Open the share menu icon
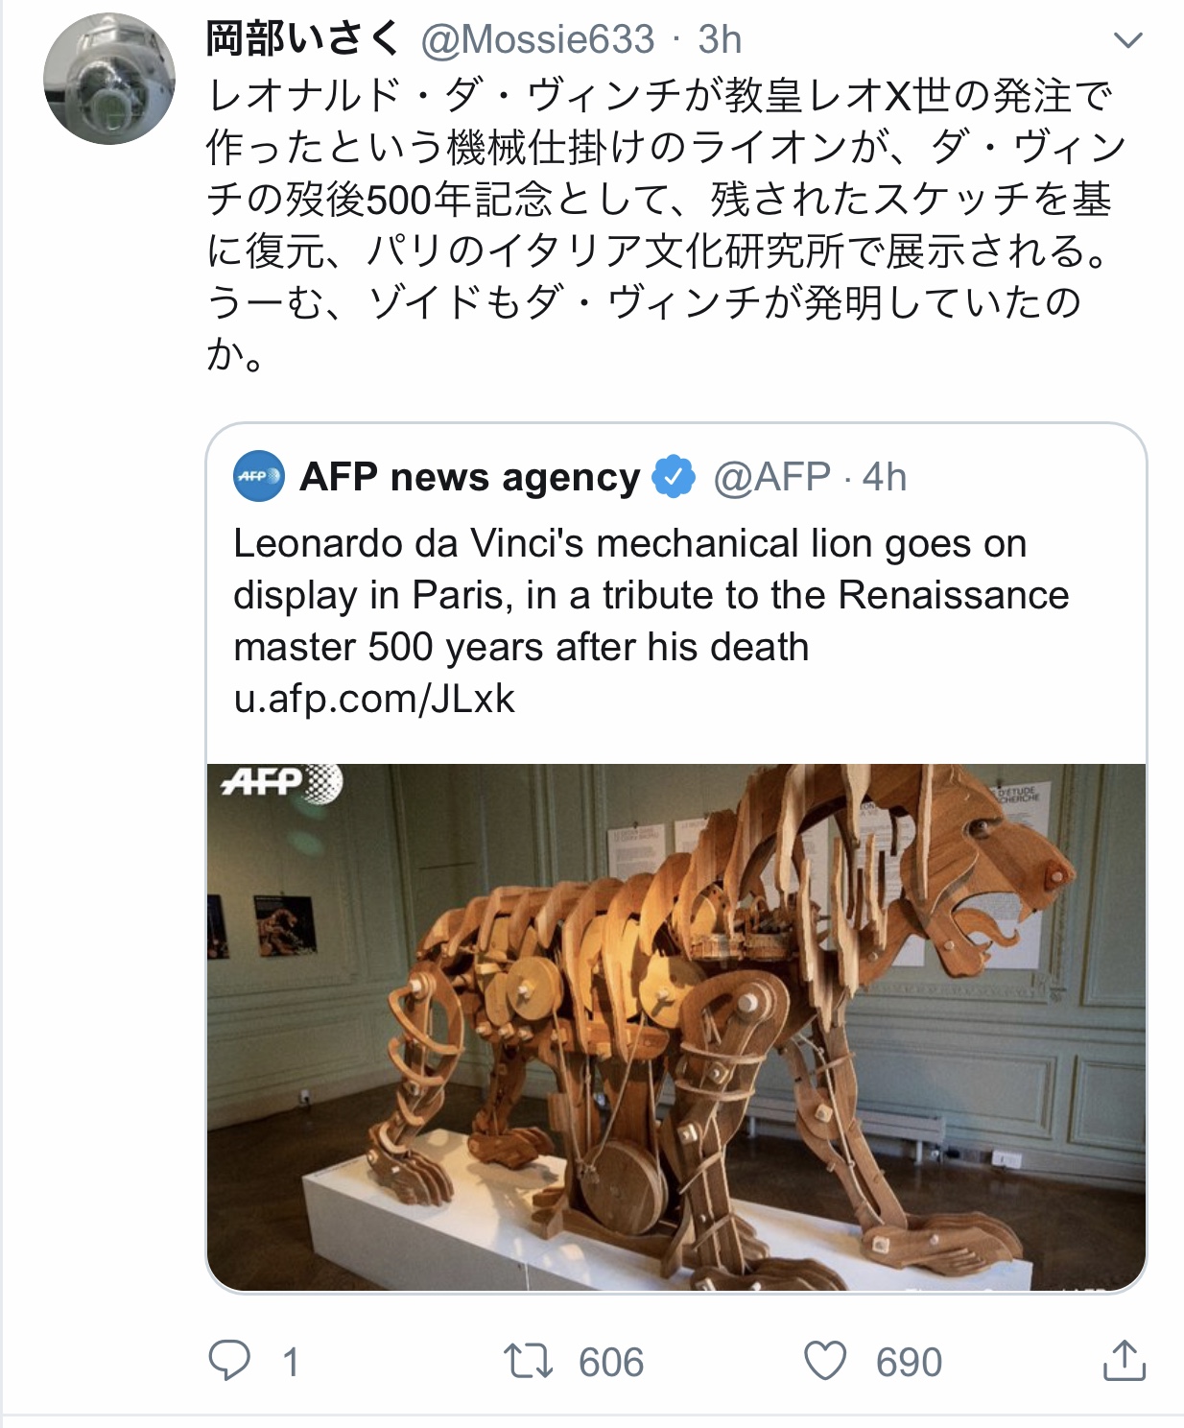 (1125, 1360)
